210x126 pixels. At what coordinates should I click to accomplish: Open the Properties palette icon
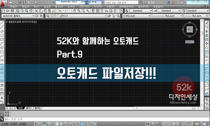point(93,11)
